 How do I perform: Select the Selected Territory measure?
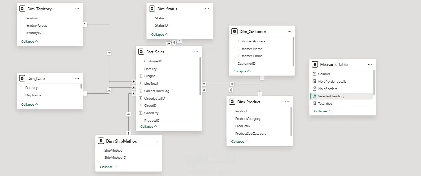tap(341, 96)
